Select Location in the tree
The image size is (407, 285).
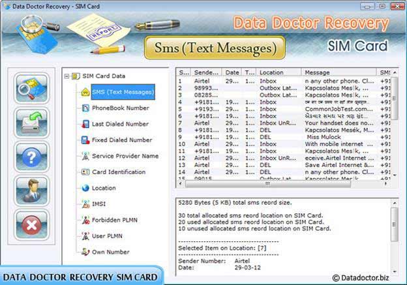[104, 188]
